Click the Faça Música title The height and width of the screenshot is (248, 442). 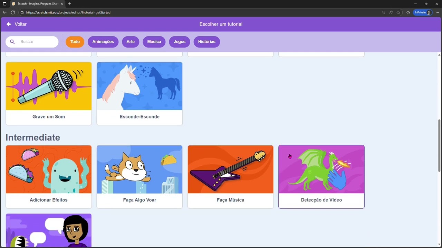pyautogui.click(x=230, y=200)
